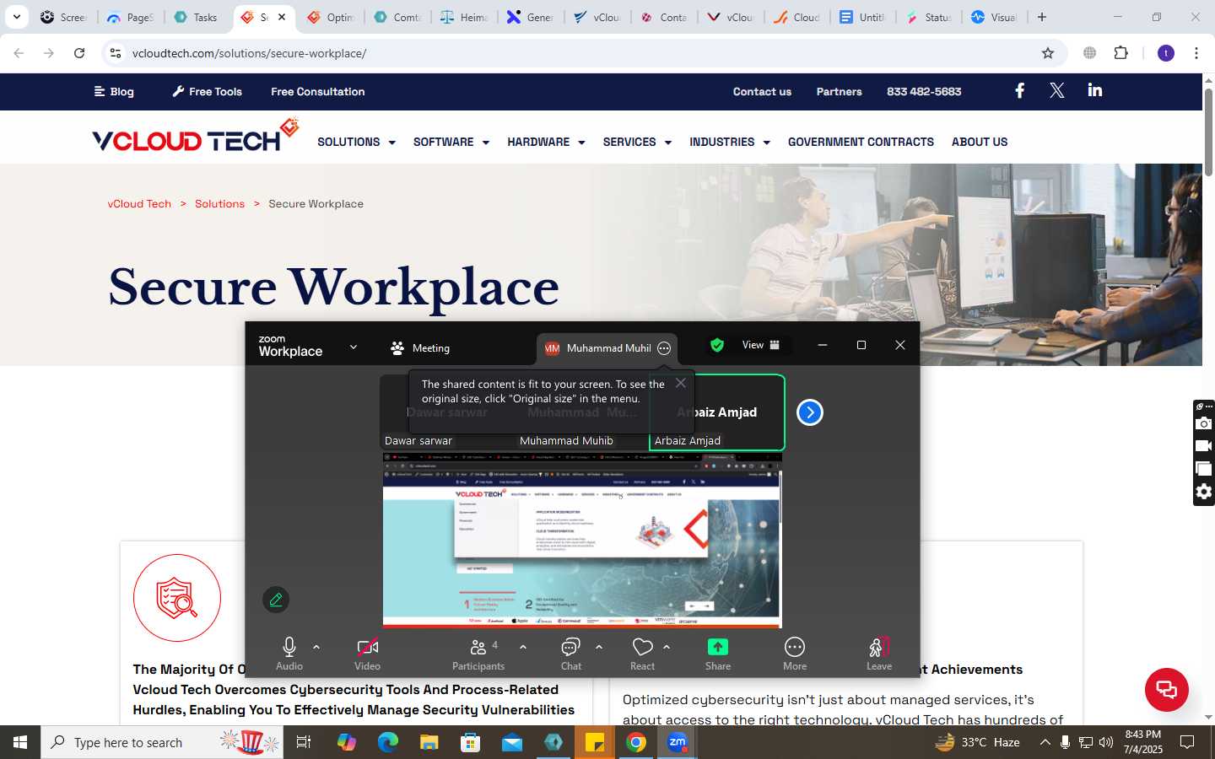This screenshot has height=759, width=1215.
Task: Click the shared screen content preview
Action: 582,541
